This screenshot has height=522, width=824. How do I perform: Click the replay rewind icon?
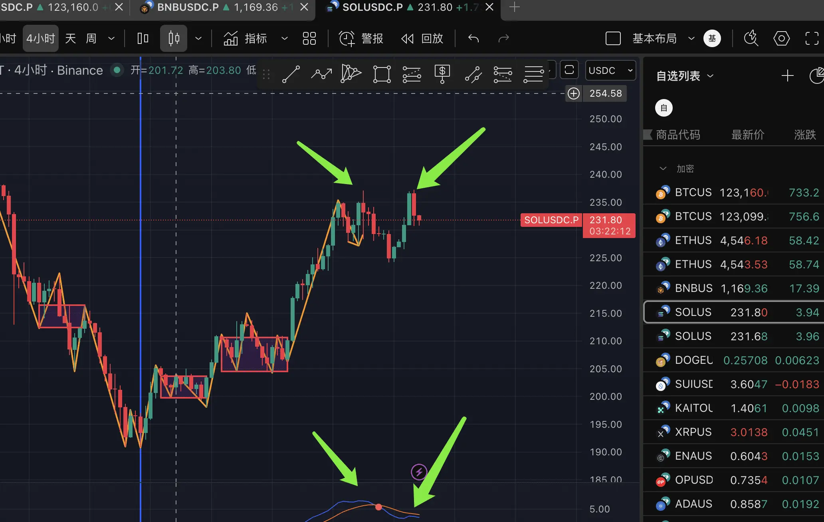click(x=407, y=38)
